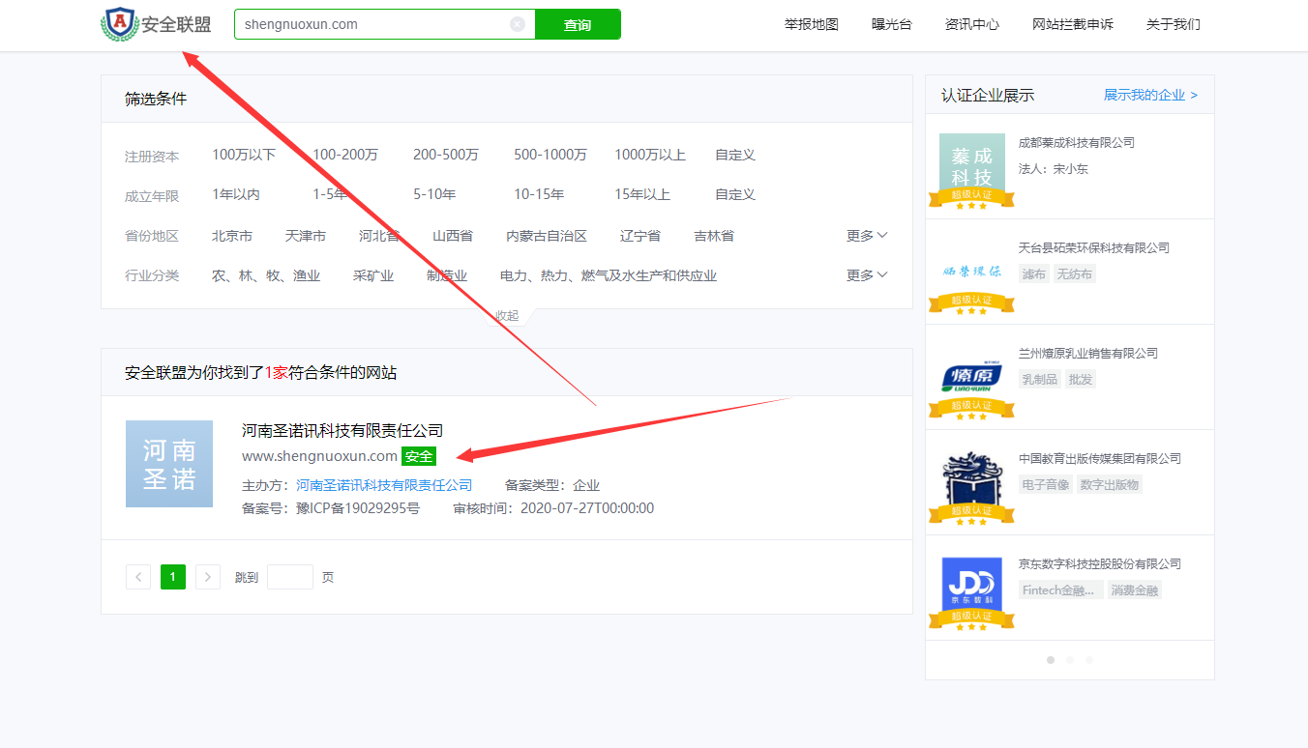The image size is (1308, 748).
Task: Click the 中国教育出版传媒集团 logo
Action: (971, 486)
